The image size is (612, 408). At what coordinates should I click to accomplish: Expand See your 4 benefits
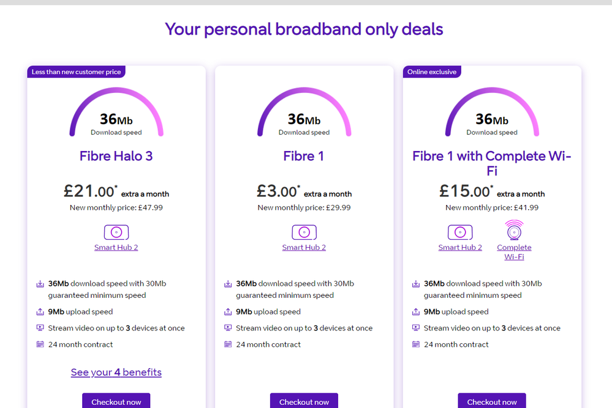tap(116, 372)
